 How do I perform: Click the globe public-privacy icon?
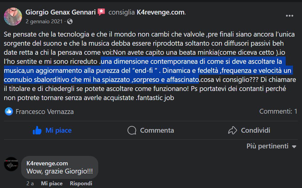pyautogui.click(x=70, y=21)
